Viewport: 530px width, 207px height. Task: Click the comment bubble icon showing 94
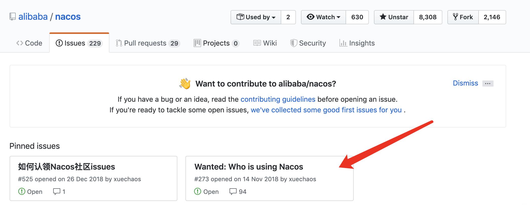tap(233, 192)
